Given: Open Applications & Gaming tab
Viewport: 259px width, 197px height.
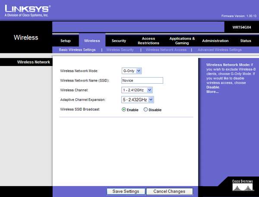Looking at the screenshot, I should [182, 41].
